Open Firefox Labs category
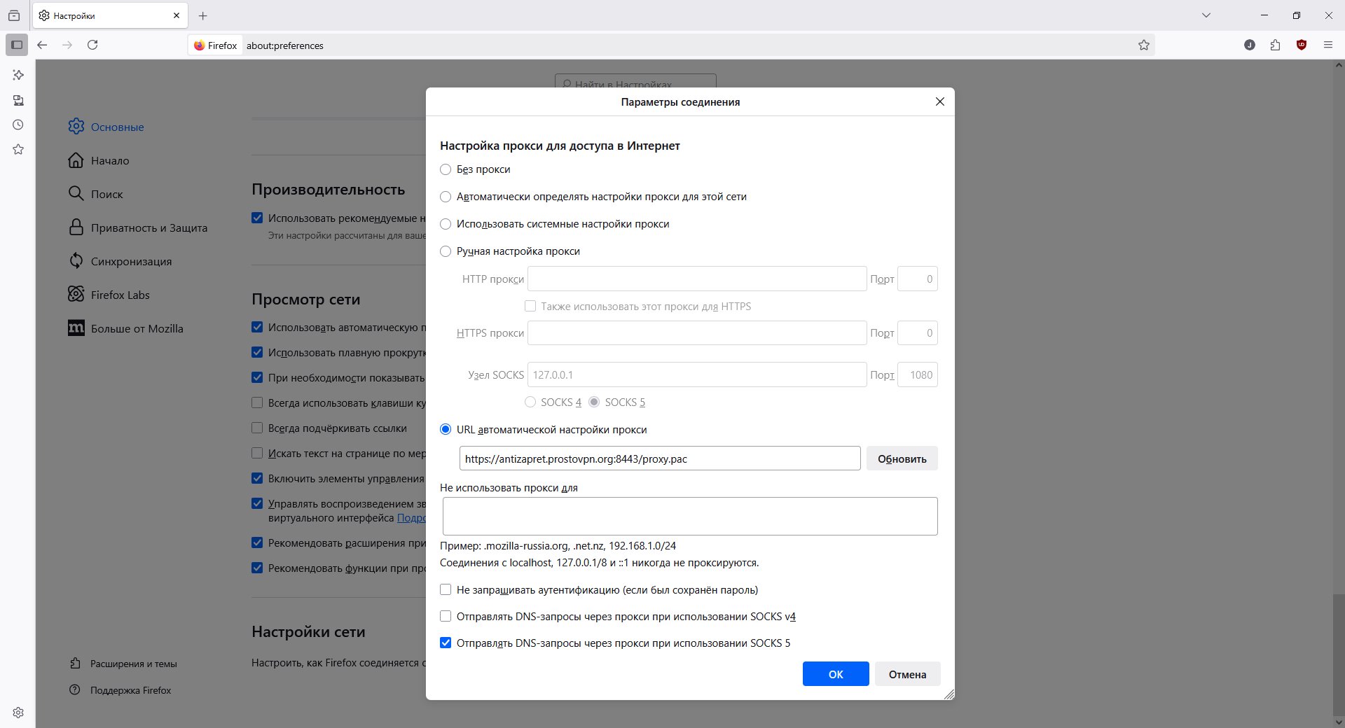The width and height of the screenshot is (1345, 728). point(109,295)
